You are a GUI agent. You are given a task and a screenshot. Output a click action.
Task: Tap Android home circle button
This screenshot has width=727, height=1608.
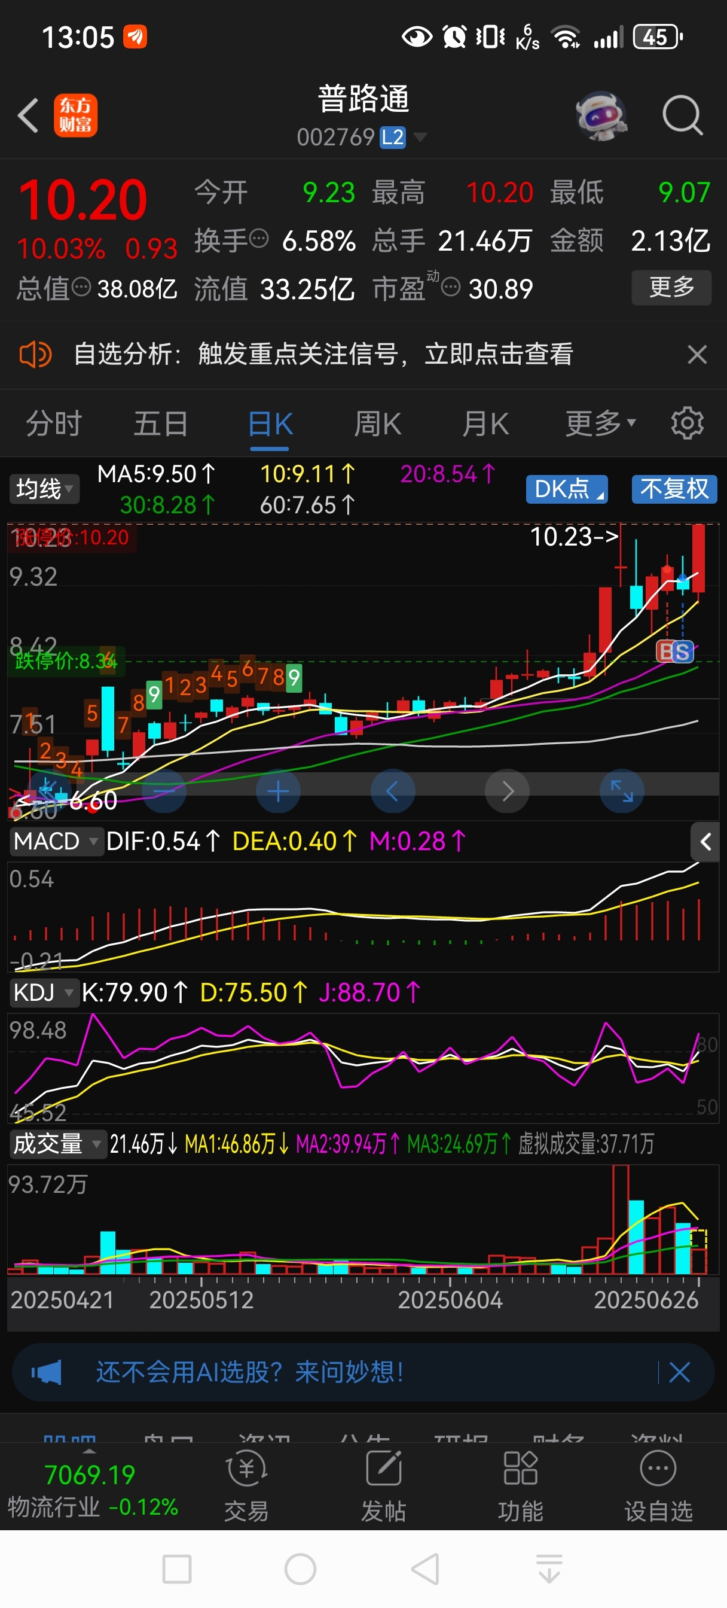pyautogui.click(x=300, y=1569)
